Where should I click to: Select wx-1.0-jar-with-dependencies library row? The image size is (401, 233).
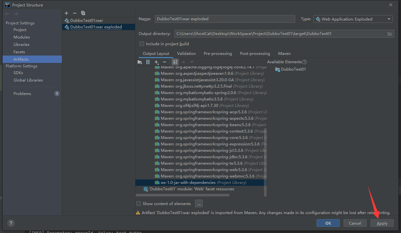(201, 183)
